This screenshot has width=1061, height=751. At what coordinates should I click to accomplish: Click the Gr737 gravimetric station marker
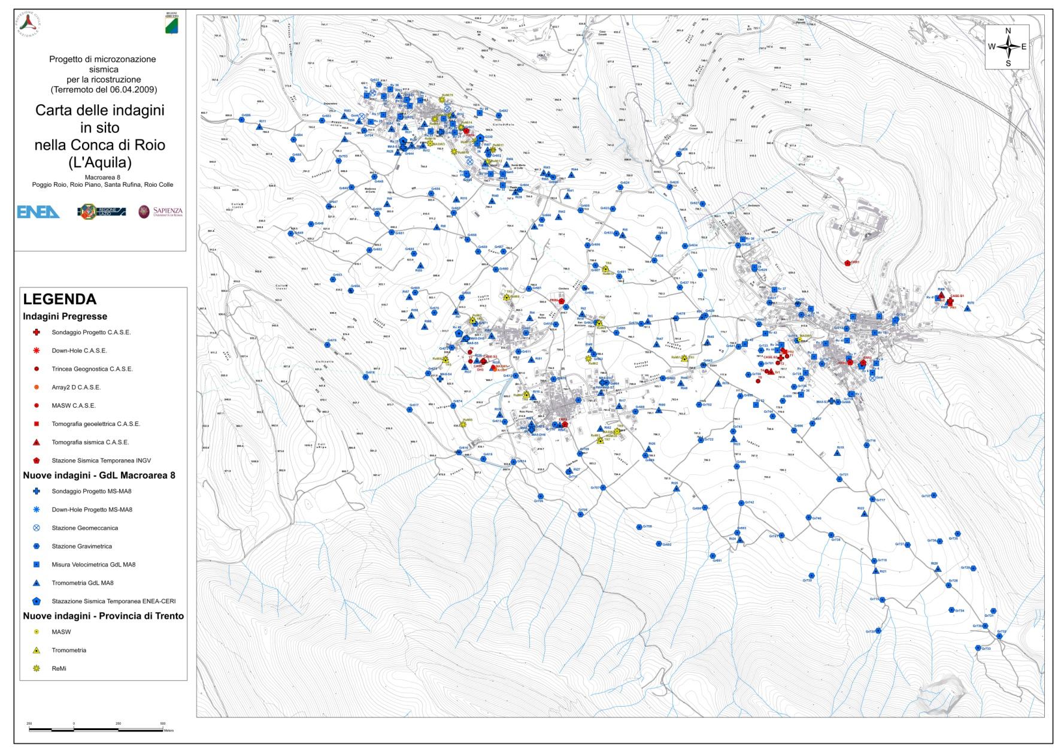pyautogui.click(x=933, y=495)
